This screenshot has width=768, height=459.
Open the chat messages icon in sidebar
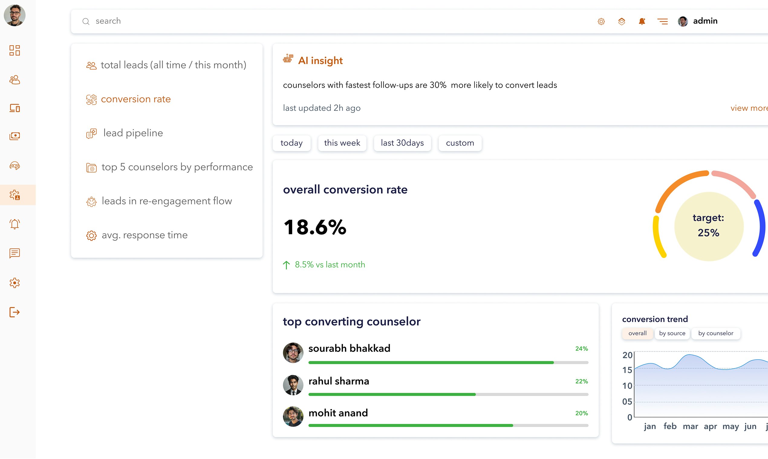pos(15,253)
